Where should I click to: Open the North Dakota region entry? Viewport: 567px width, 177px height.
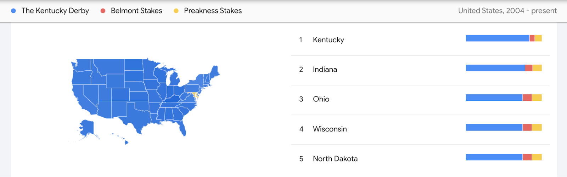coord(420,159)
